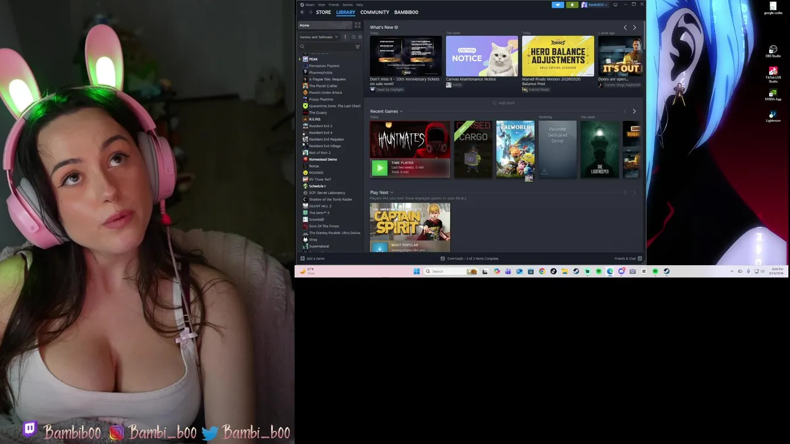Viewport: 790px width, 444px height.
Task: Open Palworld recent game cover
Action: [x=515, y=149]
